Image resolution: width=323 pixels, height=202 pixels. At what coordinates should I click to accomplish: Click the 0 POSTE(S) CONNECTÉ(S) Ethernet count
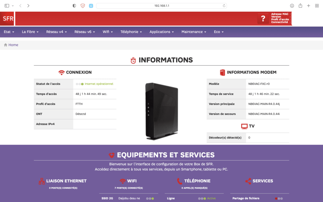point(63,188)
